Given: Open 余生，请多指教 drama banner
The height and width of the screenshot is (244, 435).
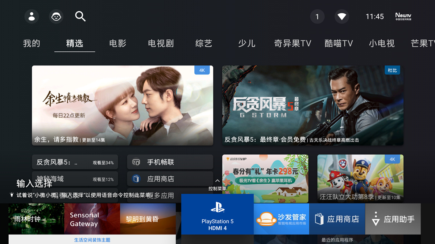Looking at the screenshot, I should 123,106.
